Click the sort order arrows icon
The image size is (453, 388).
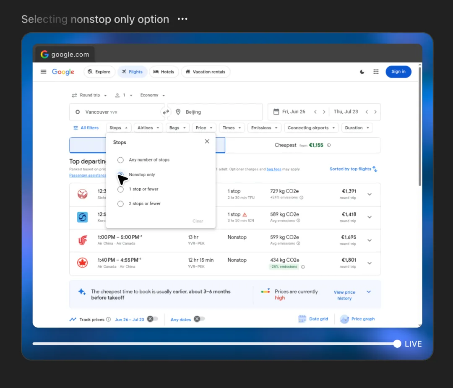pyautogui.click(x=375, y=169)
